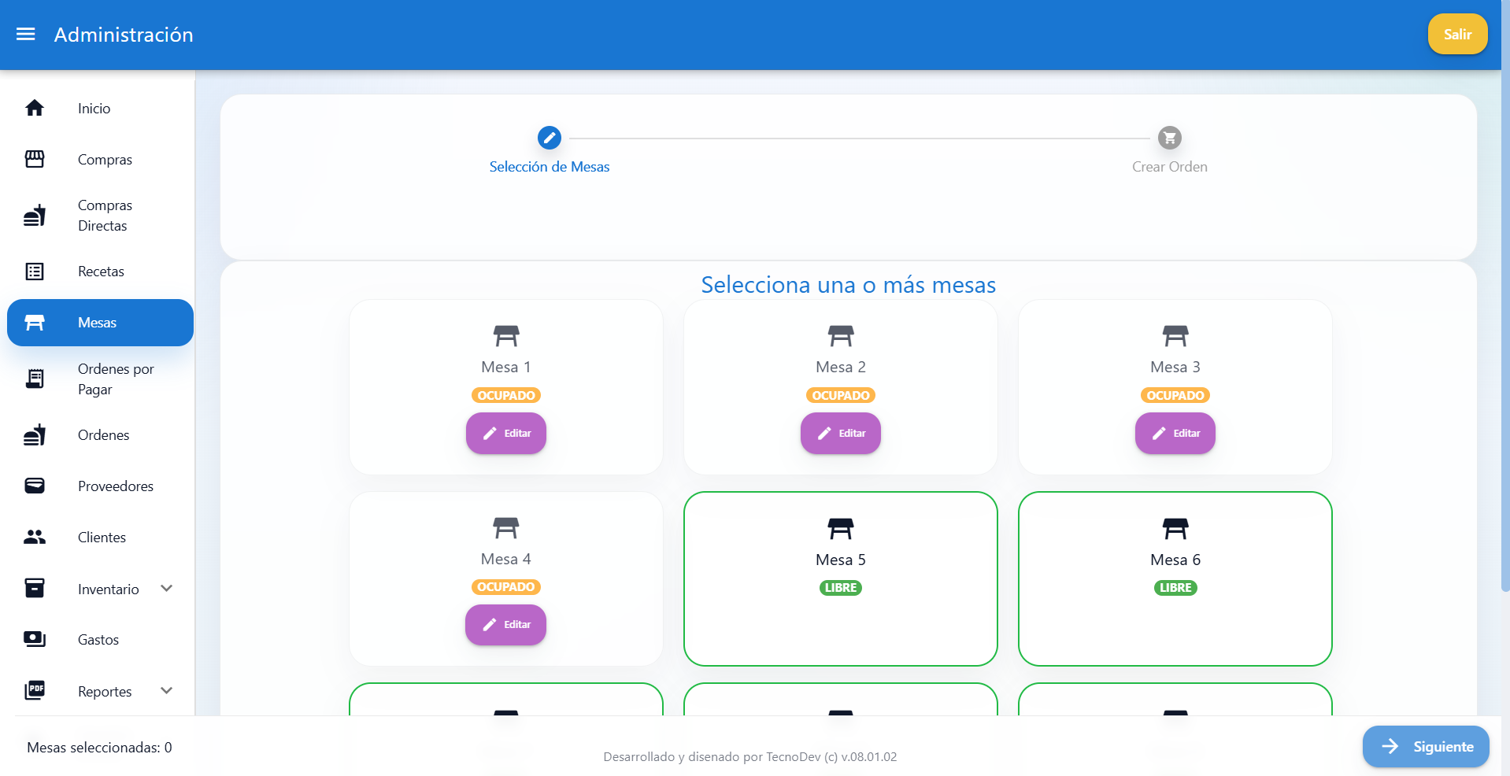Image resolution: width=1510 pixels, height=776 pixels.
Task: Click the Selección de Mesas step label
Action: point(550,167)
